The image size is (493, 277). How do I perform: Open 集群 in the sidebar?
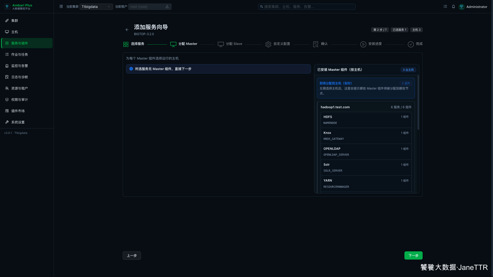(27, 21)
